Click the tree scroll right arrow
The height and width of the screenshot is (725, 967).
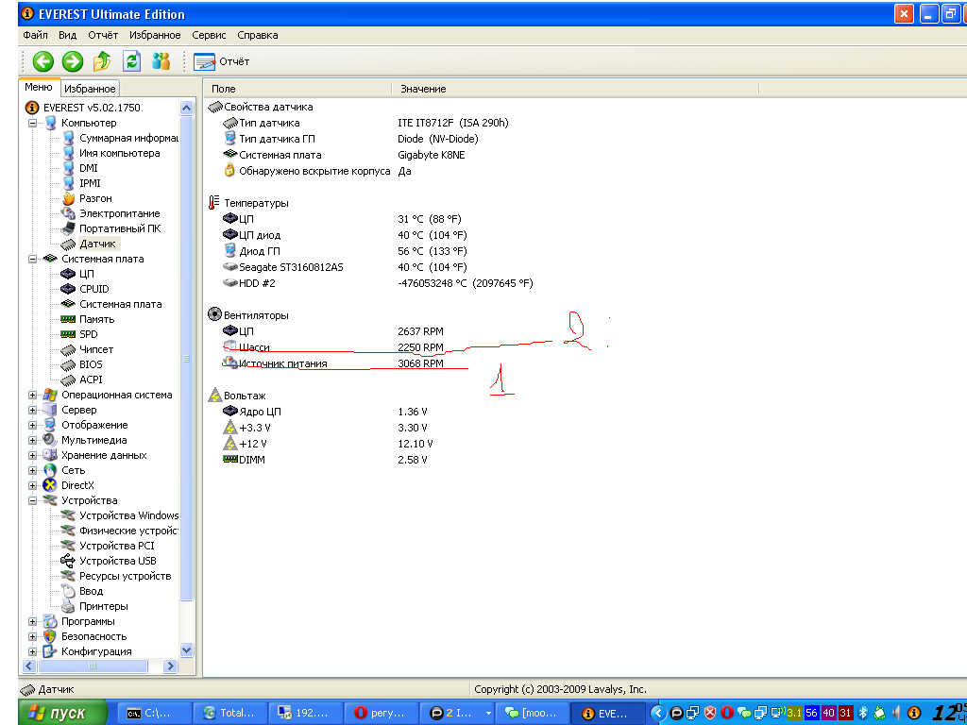pyautogui.click(x=171, y=666)
